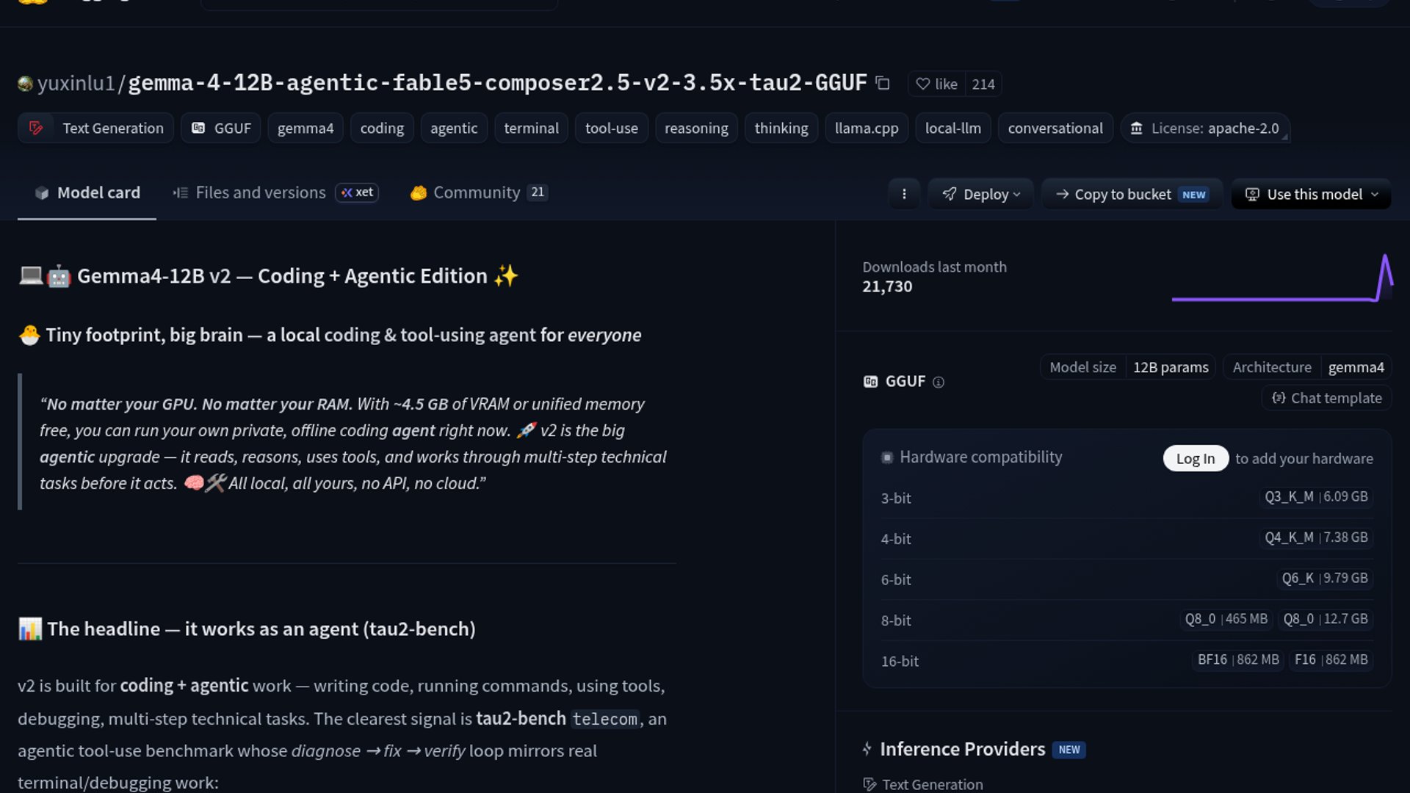Image resolution: width=1410 pixels, height=793 pixels.
Task: Filter by llama.cpp tag
Action: (867, 128)
